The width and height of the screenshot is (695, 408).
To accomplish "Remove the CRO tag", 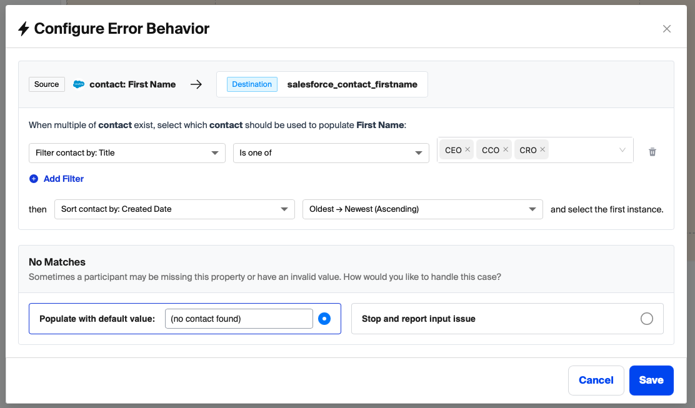I will [x=542, y=150].
